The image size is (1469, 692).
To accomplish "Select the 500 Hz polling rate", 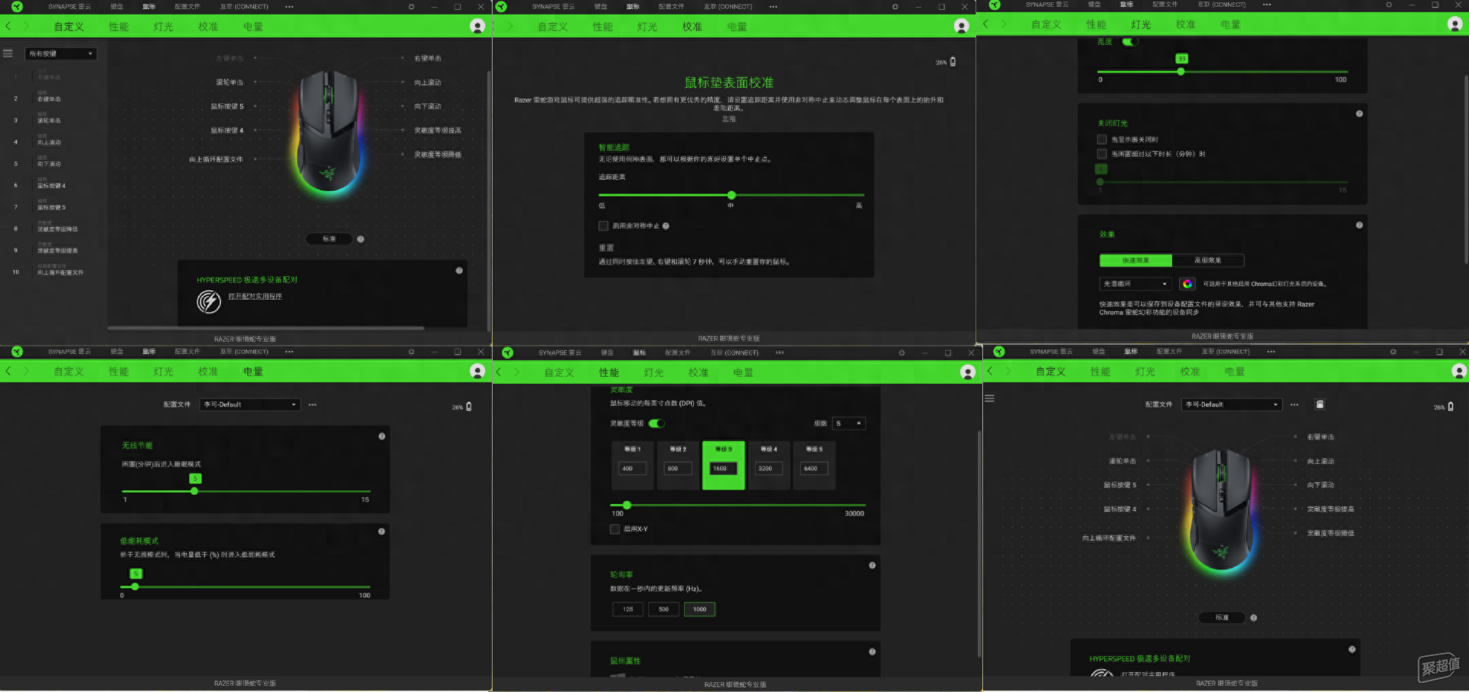I will [663, 609].
